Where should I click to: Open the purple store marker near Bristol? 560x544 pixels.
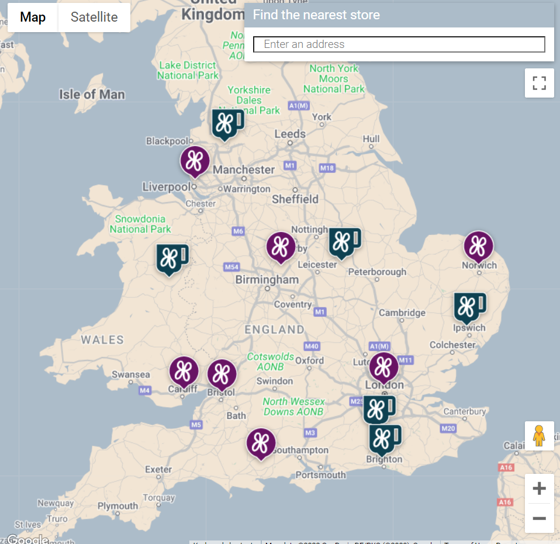[x=221, y=372]
